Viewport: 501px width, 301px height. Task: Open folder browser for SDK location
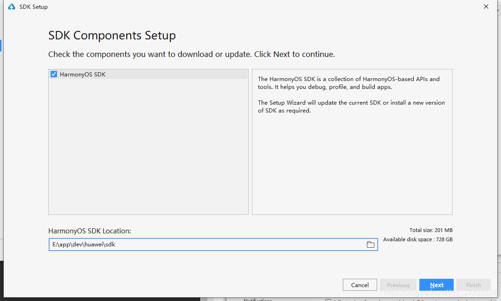(x=370, y=245)
